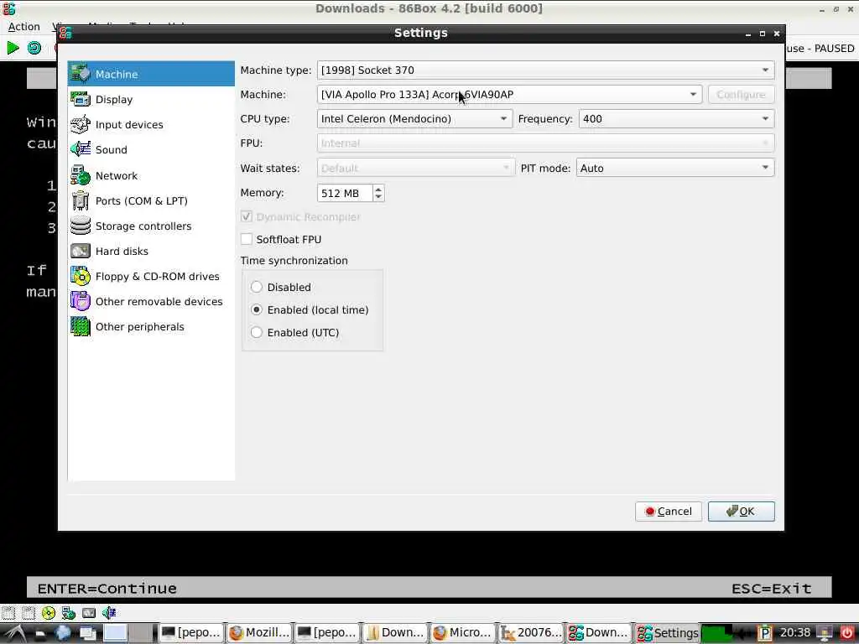The width and height of the screenshot is (859, 644).
Task: Select Disabled time synchronization
Action: pyautogui.click(x=257, y=287)
